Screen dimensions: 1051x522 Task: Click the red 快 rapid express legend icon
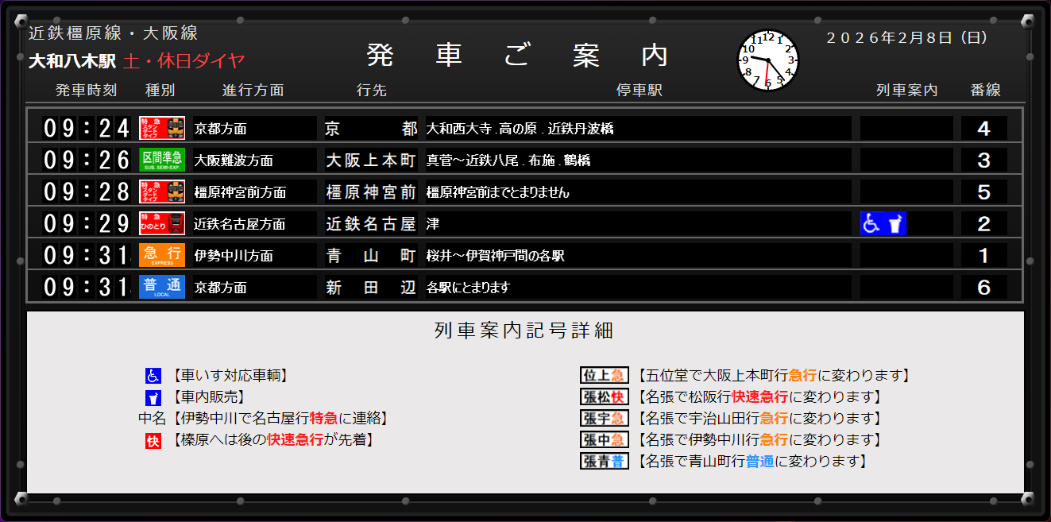(x=153, y=440)
